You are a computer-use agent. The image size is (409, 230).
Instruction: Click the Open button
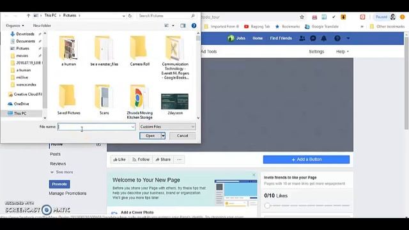(x=150, y=135)
